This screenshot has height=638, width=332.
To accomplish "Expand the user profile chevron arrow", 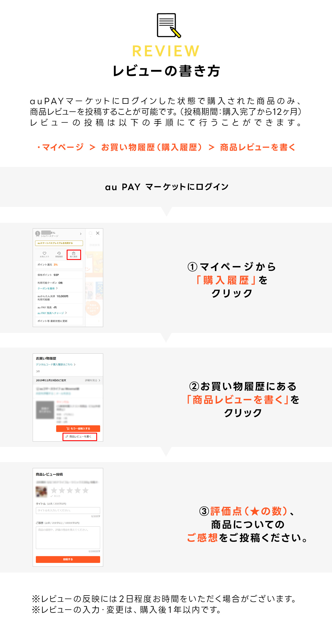I will coord(81,234).
